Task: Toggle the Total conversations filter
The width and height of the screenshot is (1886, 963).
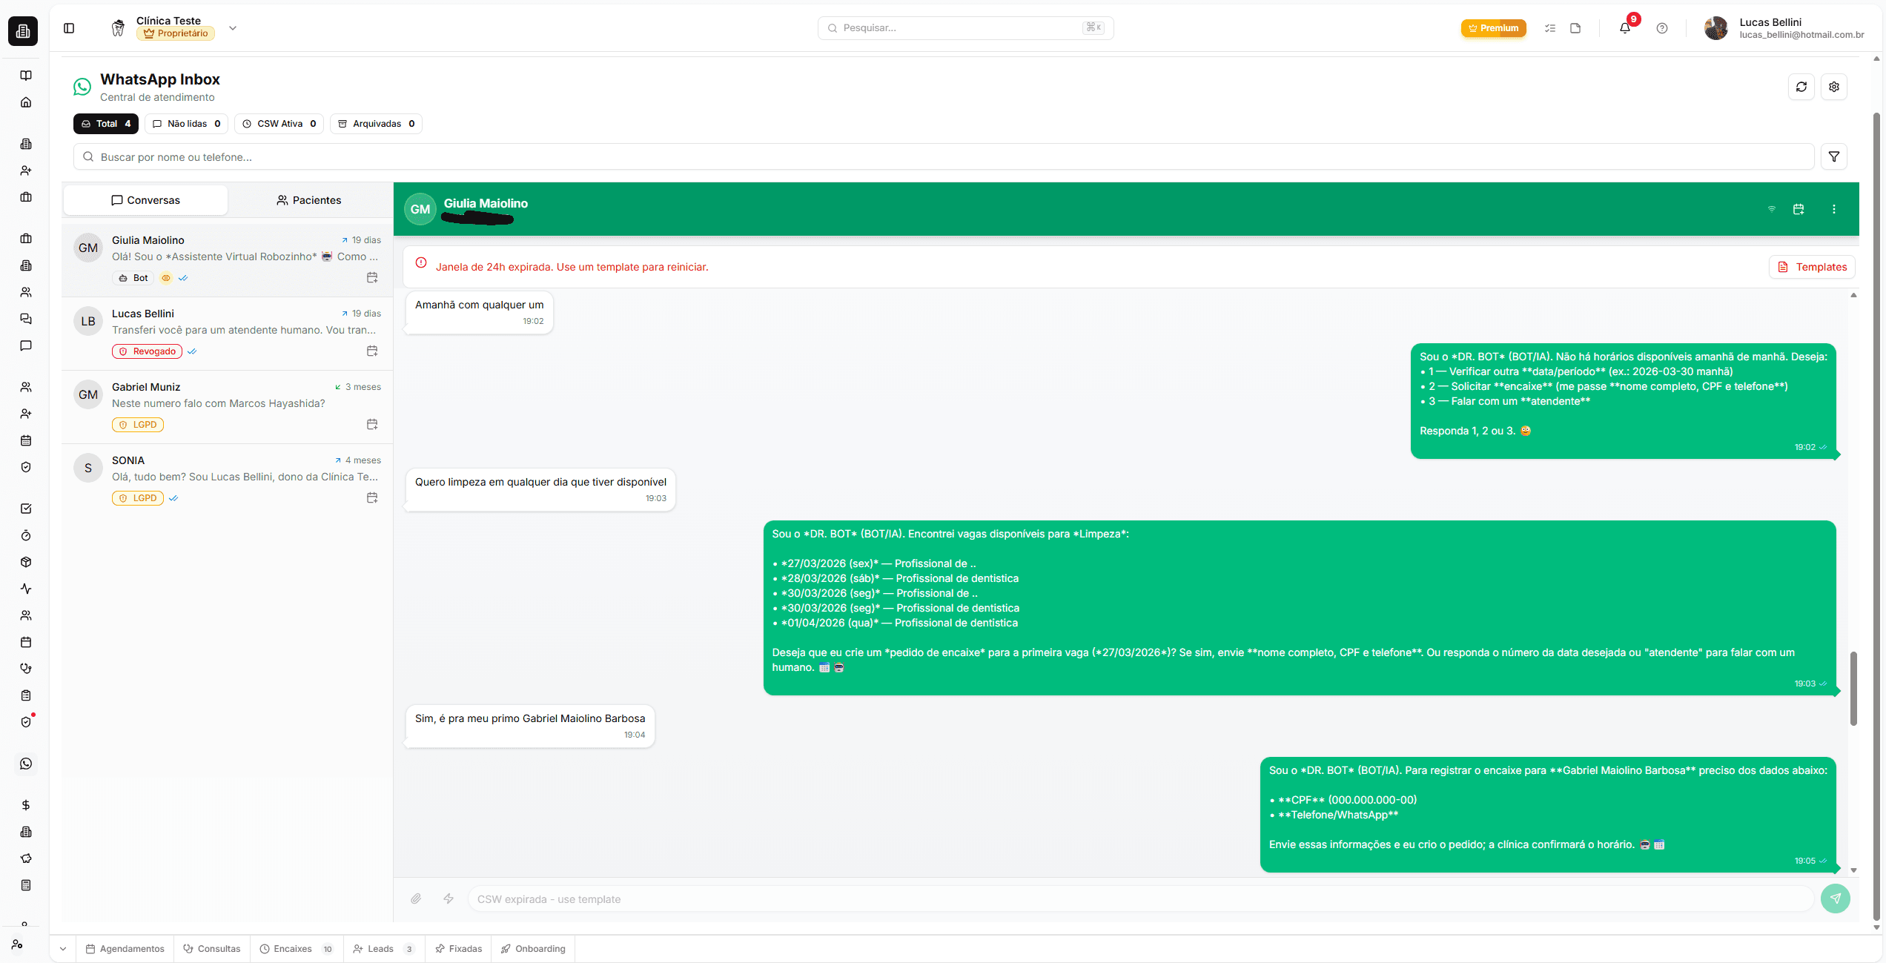Action: [x=106, y=124]
